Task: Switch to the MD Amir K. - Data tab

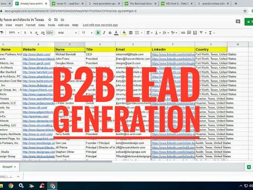Action: pyautogui.click(x=176, y=3)
